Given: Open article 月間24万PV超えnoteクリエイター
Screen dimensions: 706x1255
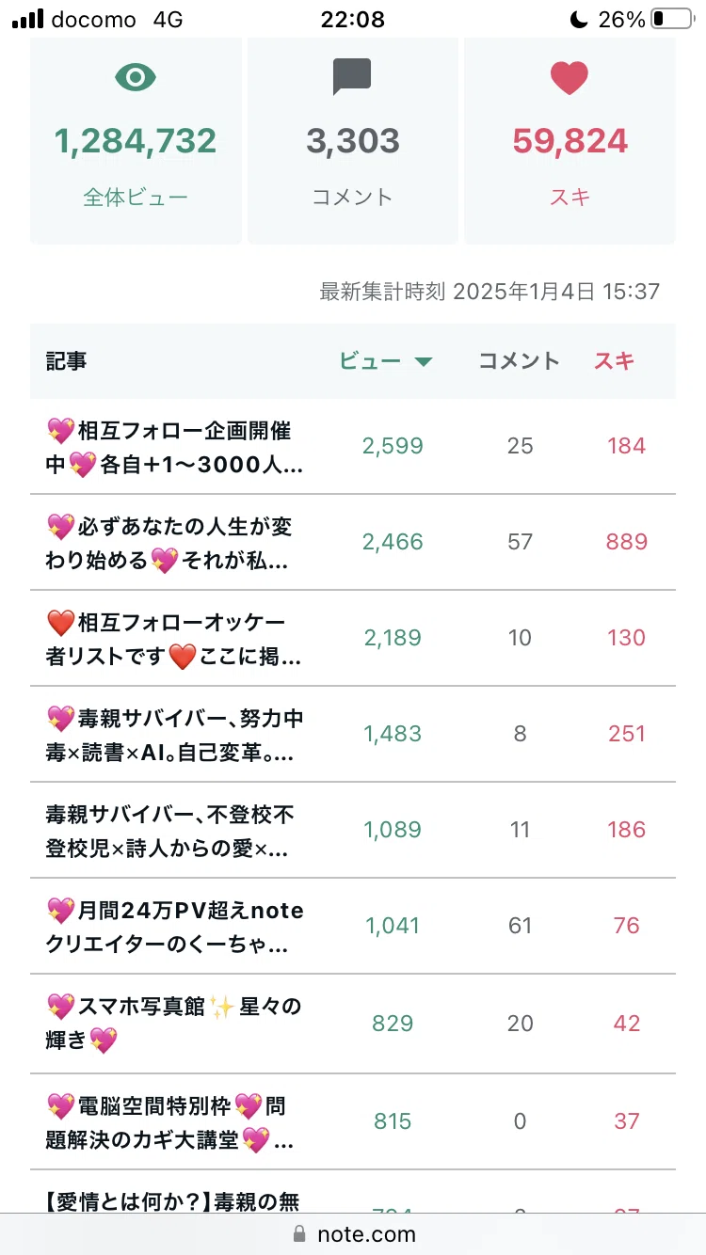Looking at the screenshot, I should tap(175, 927).
